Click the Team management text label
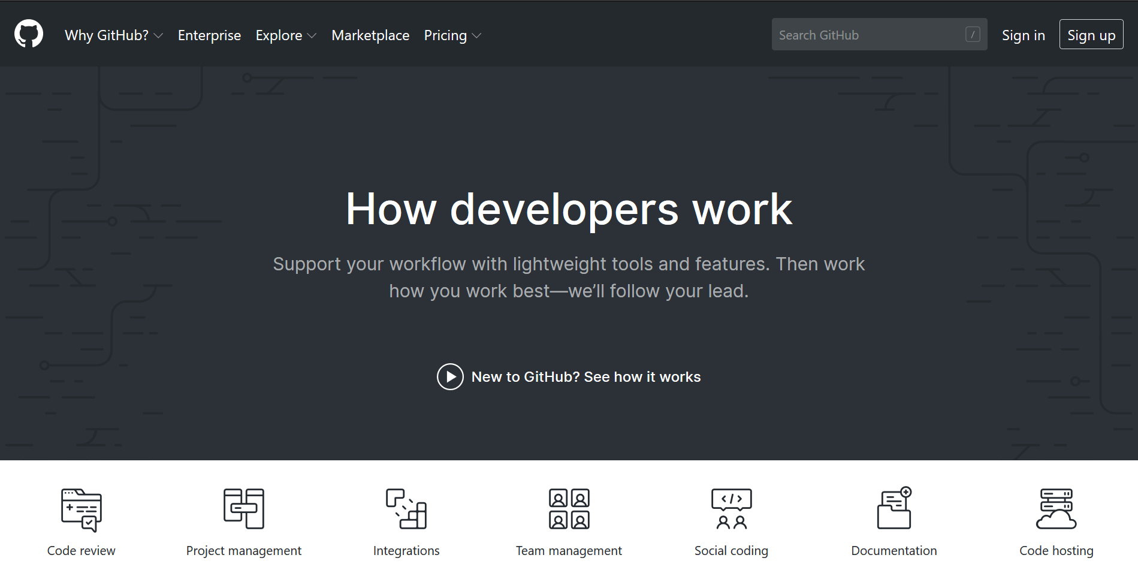The width and height of the screenshot is (1138, 564). pos(569,551)
